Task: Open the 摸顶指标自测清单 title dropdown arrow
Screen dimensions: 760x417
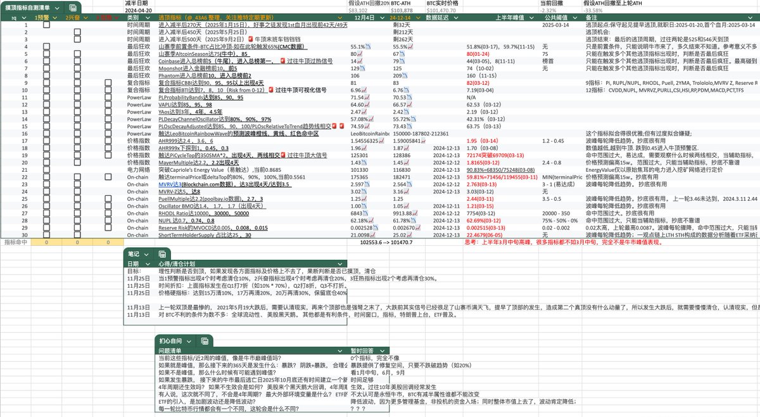Action: click(58, 8)
